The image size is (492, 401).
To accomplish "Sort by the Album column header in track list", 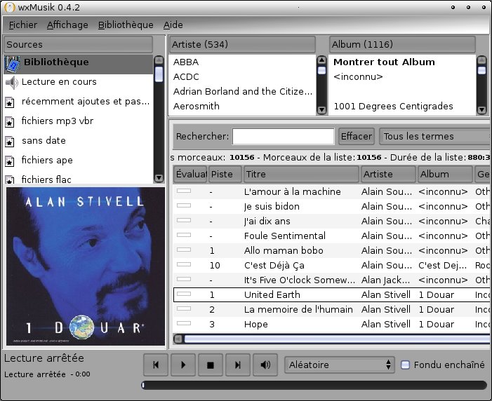I will click(445, 175).
